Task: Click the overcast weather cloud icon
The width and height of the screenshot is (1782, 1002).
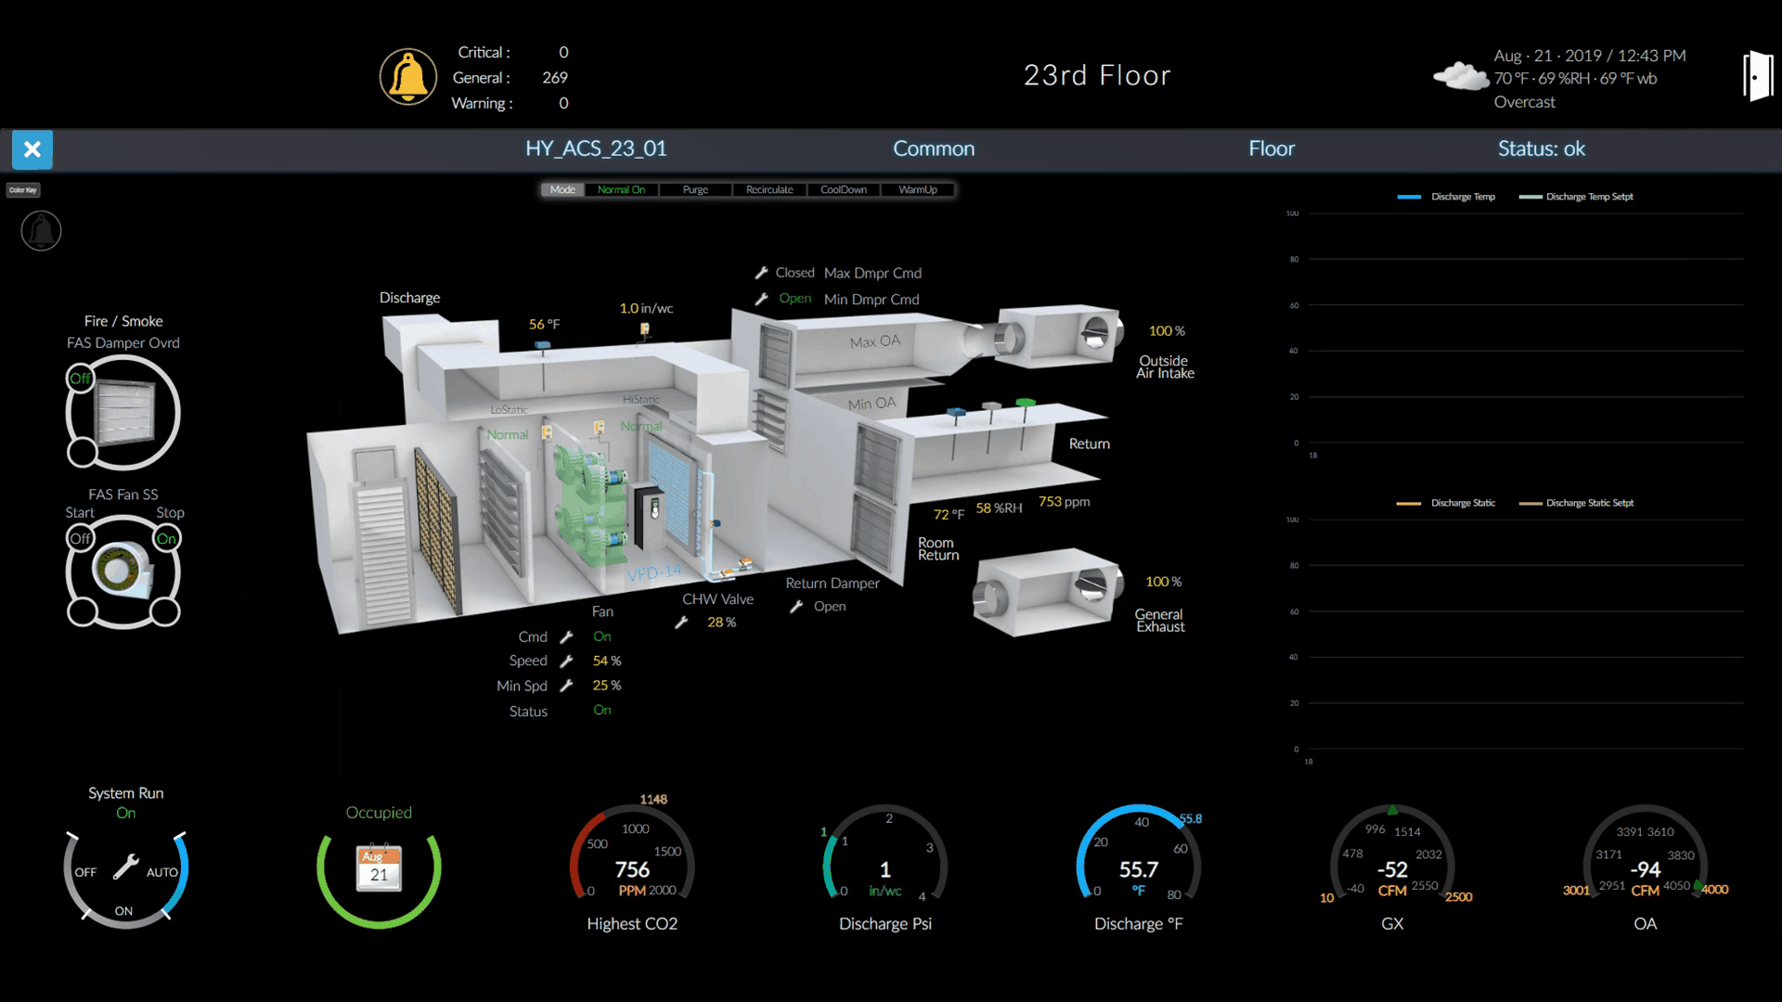Action: pos(1460,76)
